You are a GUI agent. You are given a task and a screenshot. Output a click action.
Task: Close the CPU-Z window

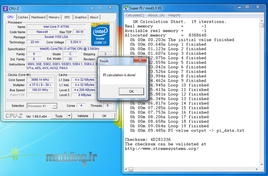(110, 7)
